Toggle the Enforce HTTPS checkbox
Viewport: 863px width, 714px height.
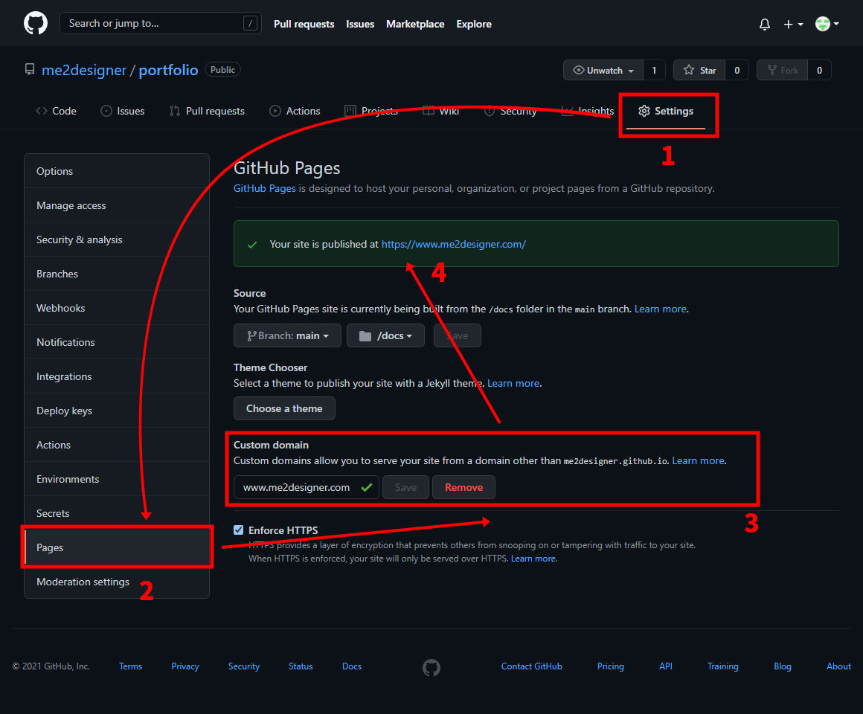(238, 530)
